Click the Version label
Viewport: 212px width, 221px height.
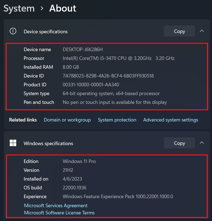(x=31, y=170)
